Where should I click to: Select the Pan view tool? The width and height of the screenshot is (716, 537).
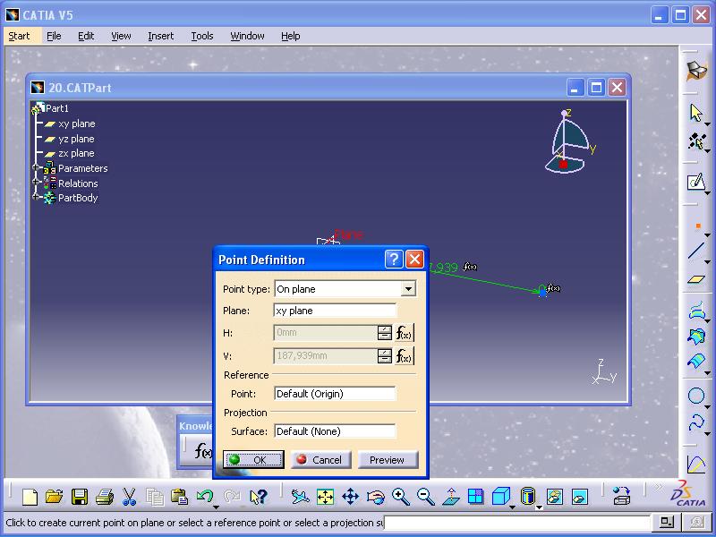pos(350,496)
